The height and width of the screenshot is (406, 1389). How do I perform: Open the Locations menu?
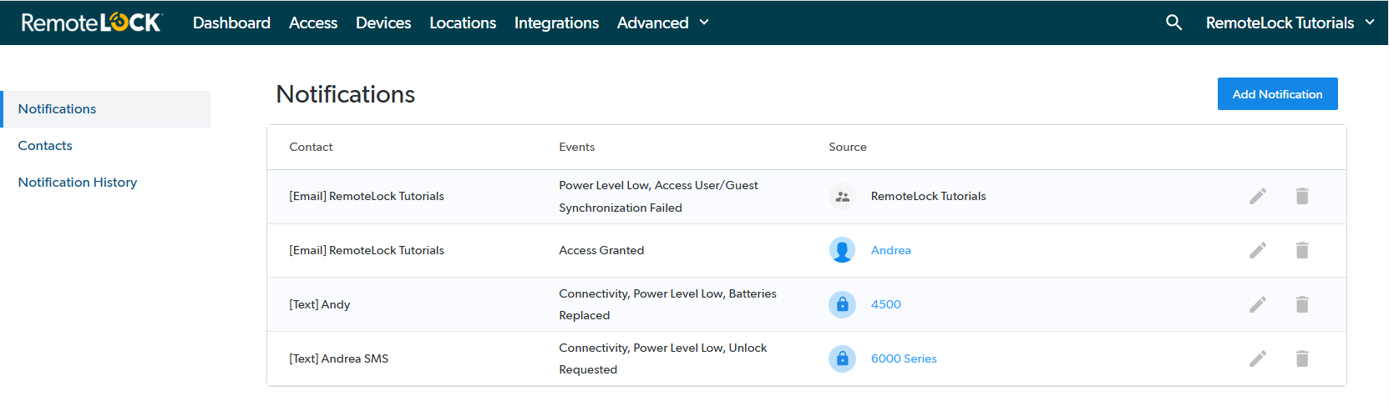tap(463, 23)
